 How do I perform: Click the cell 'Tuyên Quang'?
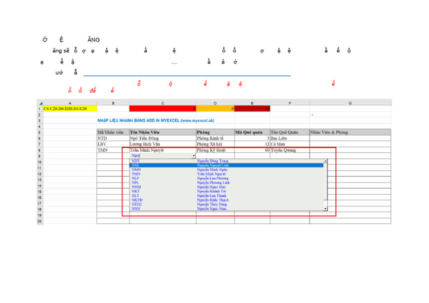click(290, 150)
